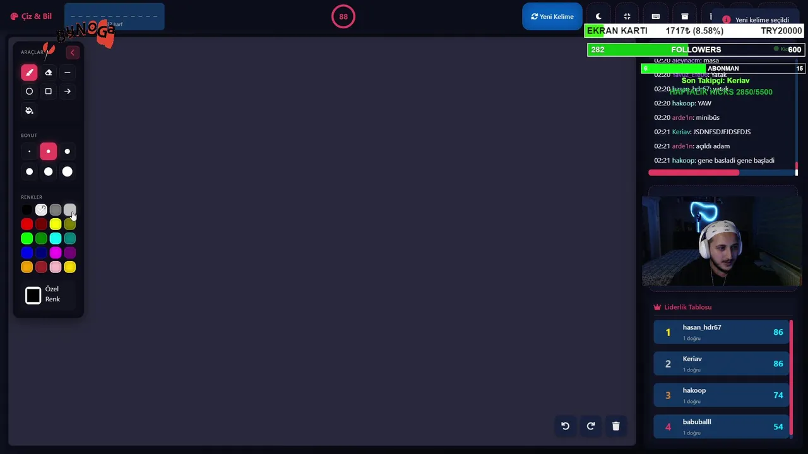This screenshot has width=808, height=454.
Task: Pick the white color swatch
Action: click(x=41, y=210)
